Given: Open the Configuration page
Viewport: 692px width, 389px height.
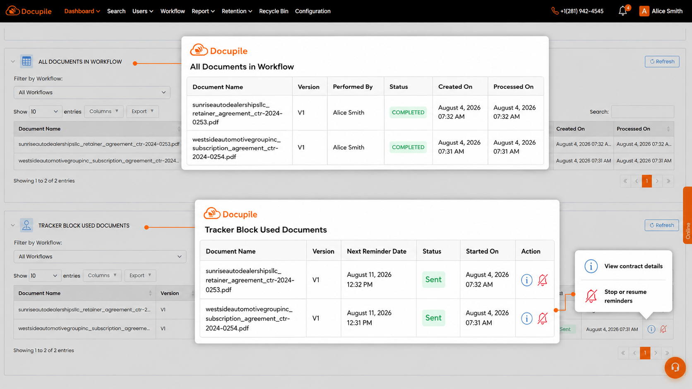Looking at the screenshot, I should click(313, 11).
